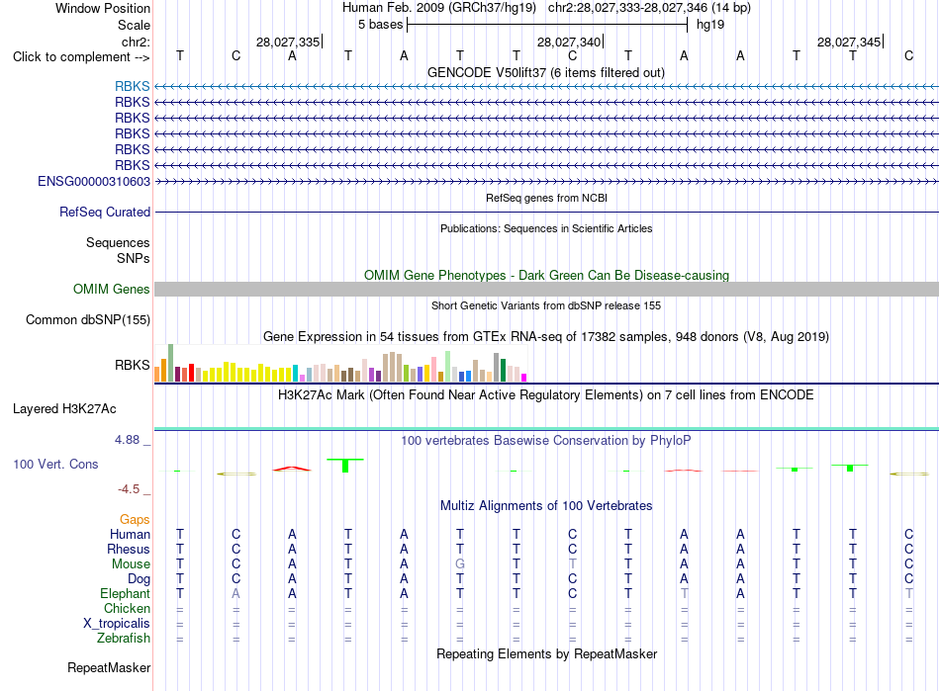Click 'Repeating Elements by RepeatMasker' title
The height and width of the screenshot is (691, 940).
coord(546,653)
